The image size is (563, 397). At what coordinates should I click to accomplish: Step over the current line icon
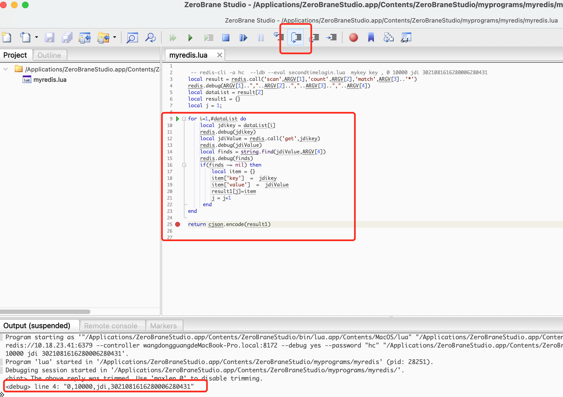click(296, 37)
